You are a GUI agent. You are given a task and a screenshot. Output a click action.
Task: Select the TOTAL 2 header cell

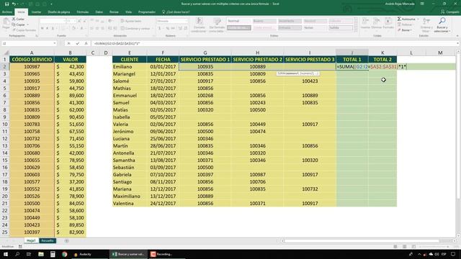pyautogui.click(x=382, y=59)
